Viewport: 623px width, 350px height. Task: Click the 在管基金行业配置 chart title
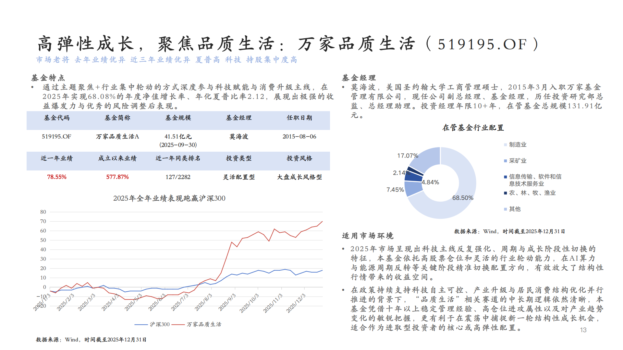(x=473, y=128)
